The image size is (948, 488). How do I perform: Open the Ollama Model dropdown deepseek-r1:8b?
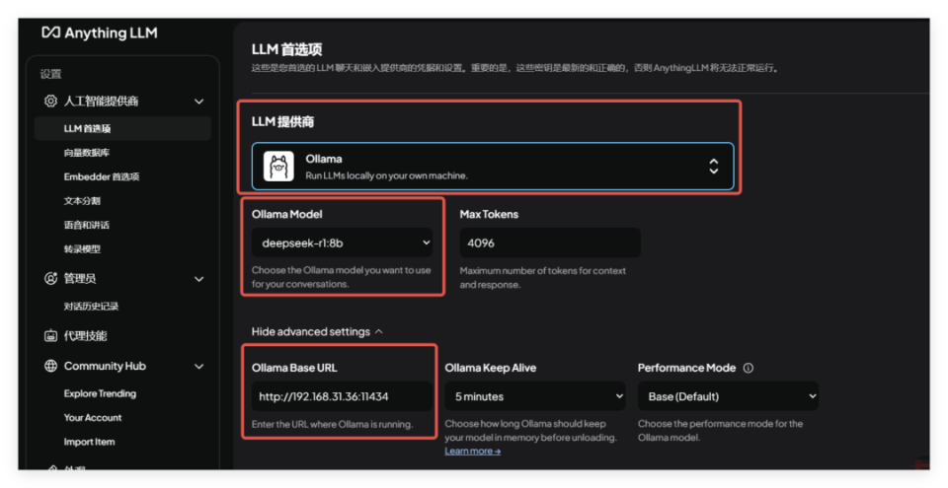tap(343, 243)
